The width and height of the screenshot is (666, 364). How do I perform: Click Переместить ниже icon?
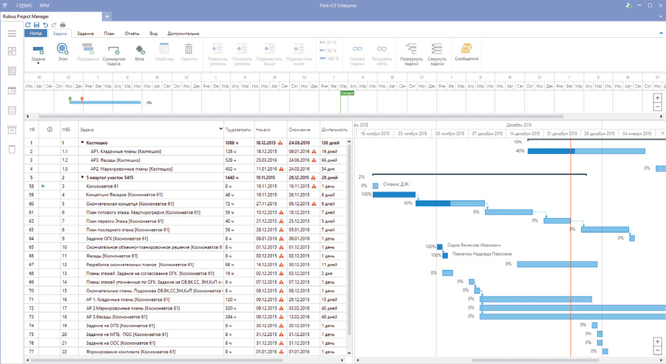click(299, 49)
